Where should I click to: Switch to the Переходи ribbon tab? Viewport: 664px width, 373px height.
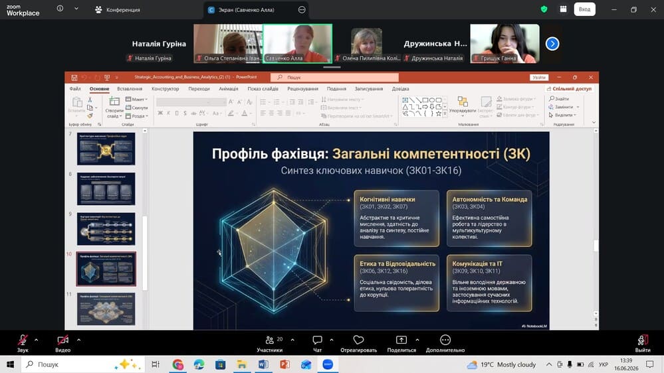(199, 89)
